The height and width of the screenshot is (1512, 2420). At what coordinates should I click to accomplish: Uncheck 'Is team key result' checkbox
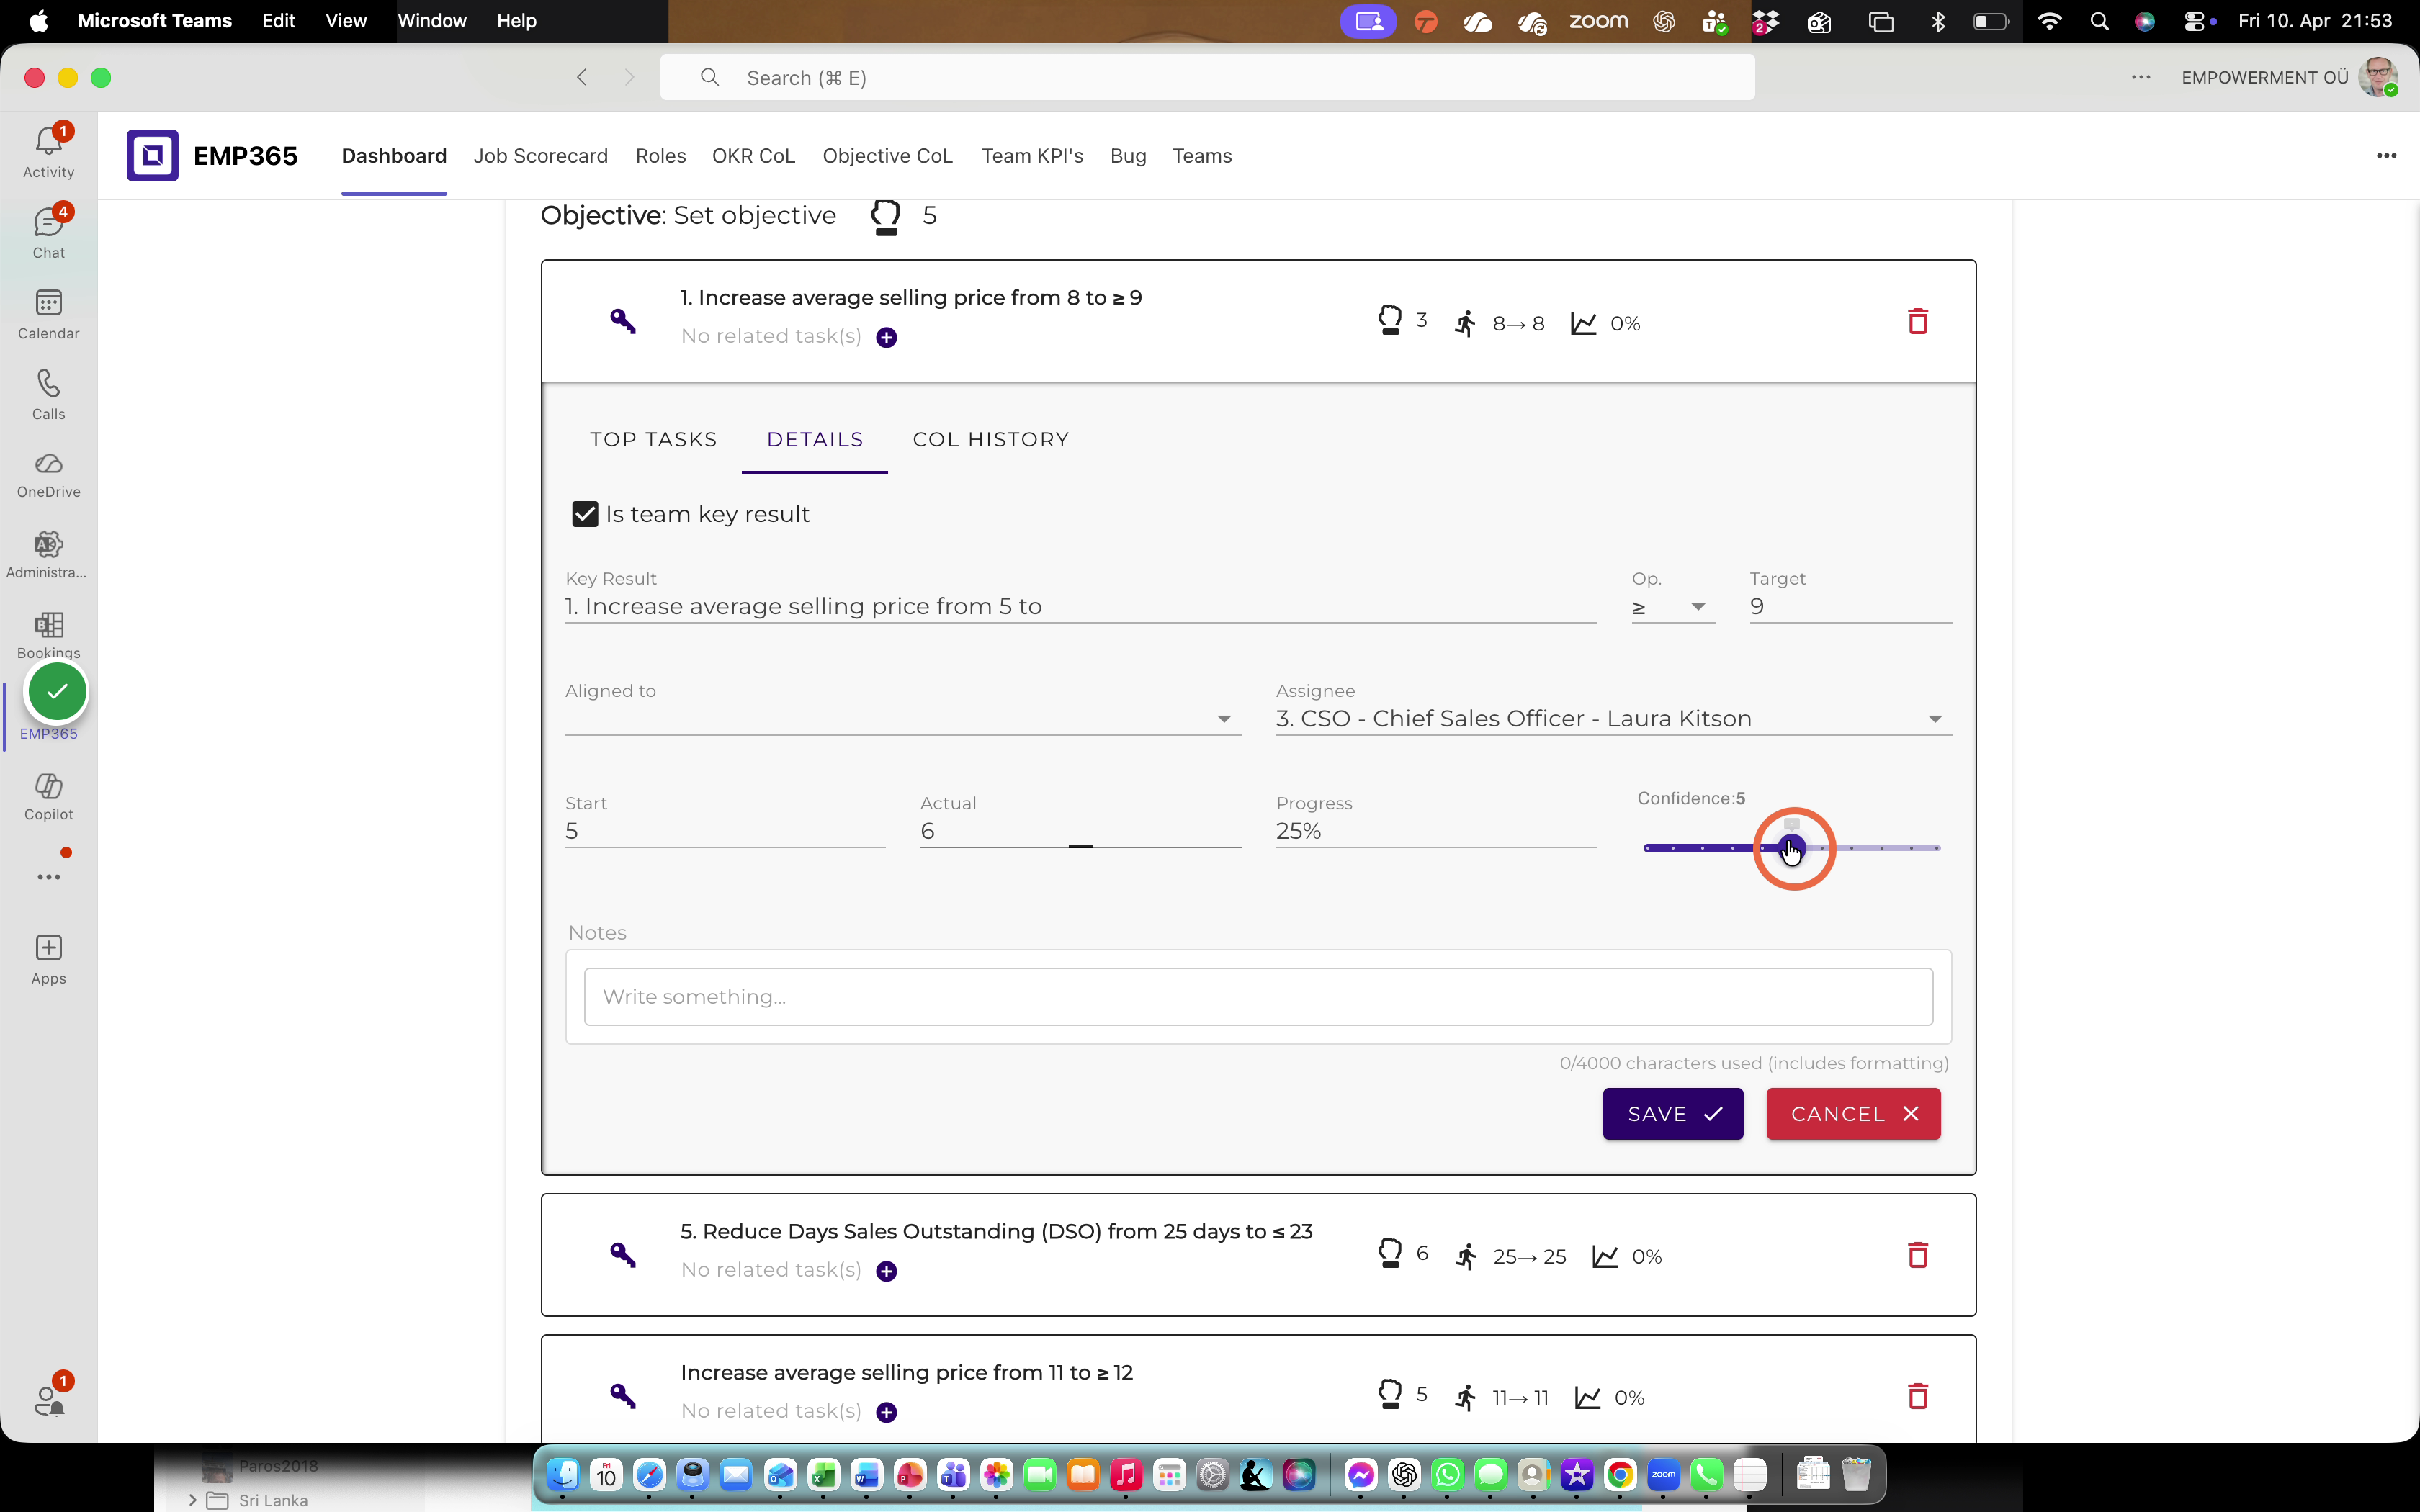pyautogui.click(x=585, y=514)
